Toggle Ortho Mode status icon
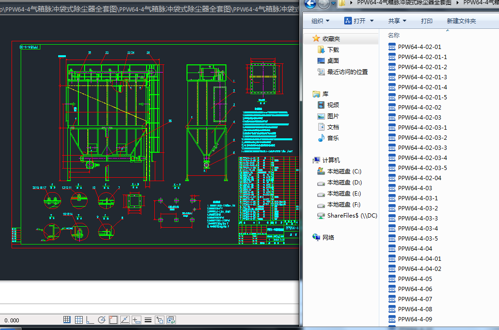Image resolution: width=499 pixels, height=330 pixels. click(x=90, y=320)
